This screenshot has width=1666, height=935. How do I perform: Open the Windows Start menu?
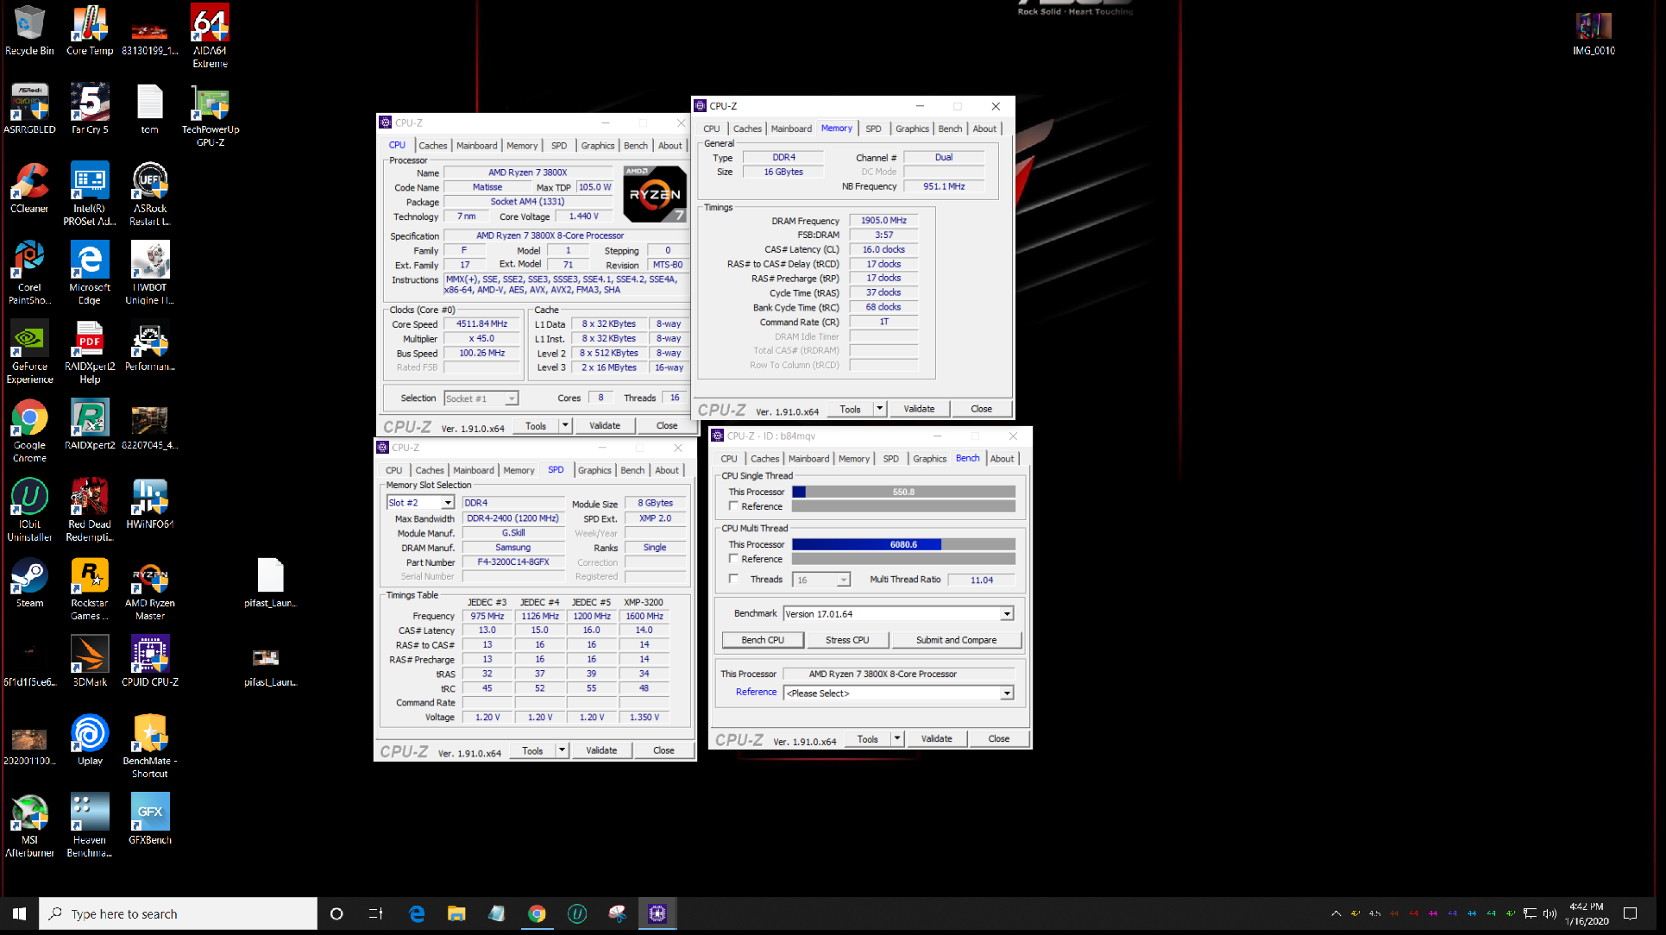pyautogui.click(x=19, y=913)
